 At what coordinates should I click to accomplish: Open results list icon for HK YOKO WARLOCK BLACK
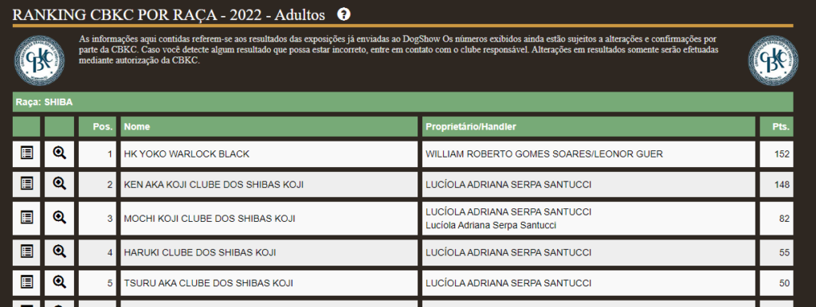[26, 153]
